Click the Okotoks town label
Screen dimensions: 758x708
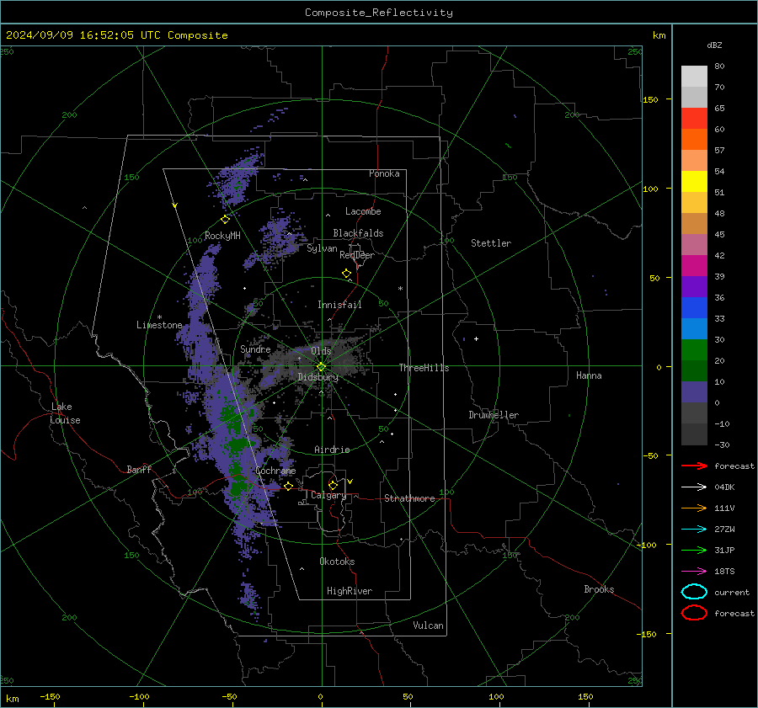click(337, 562)
